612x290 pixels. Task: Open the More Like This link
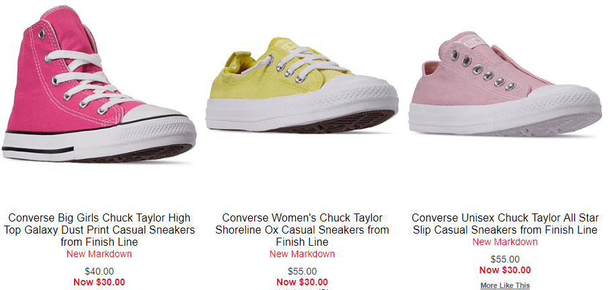coord(505,285)
